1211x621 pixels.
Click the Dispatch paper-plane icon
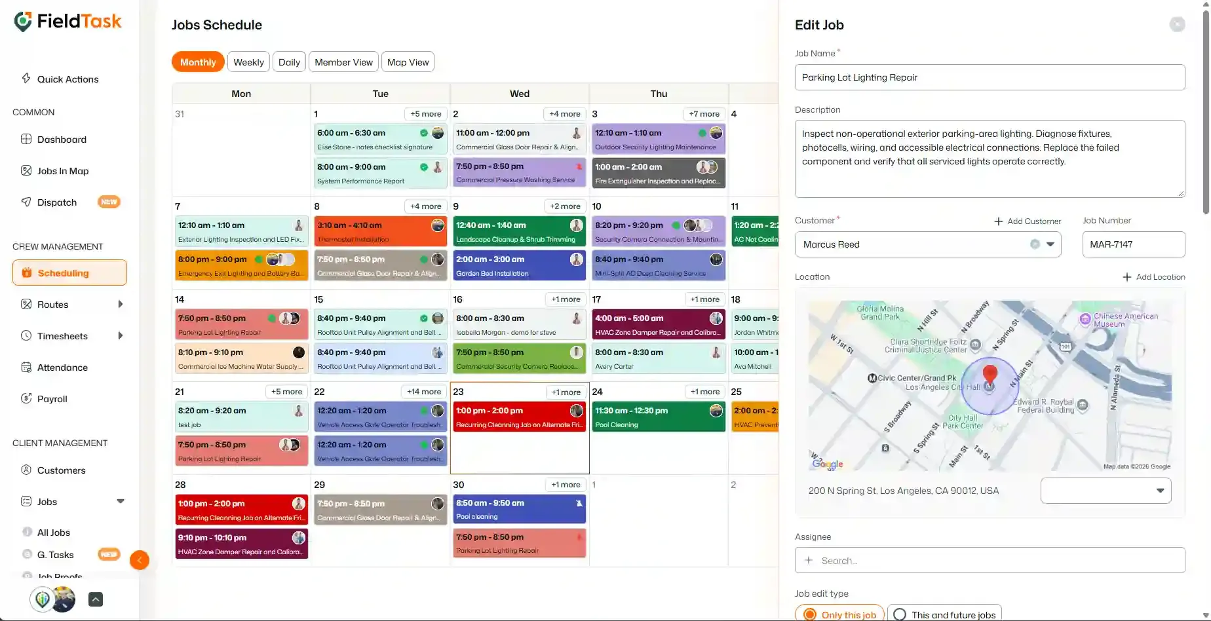[x=26, y=202]
